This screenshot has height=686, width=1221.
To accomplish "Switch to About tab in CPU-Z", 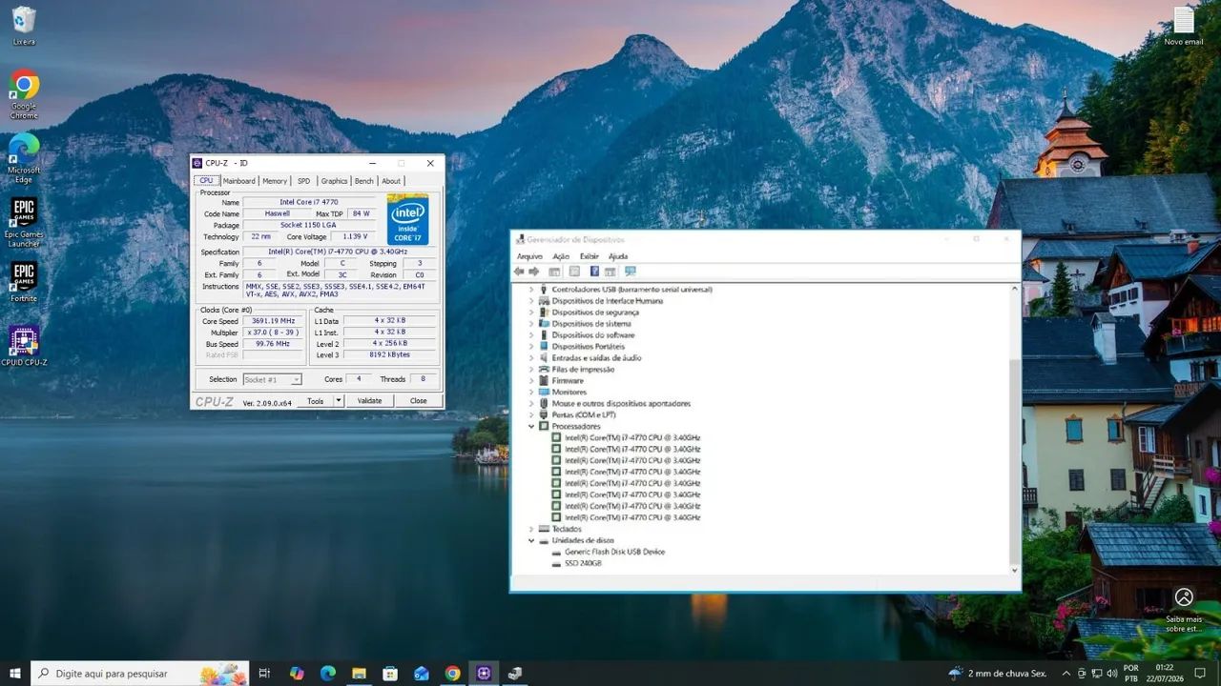I will coord(391,181).
